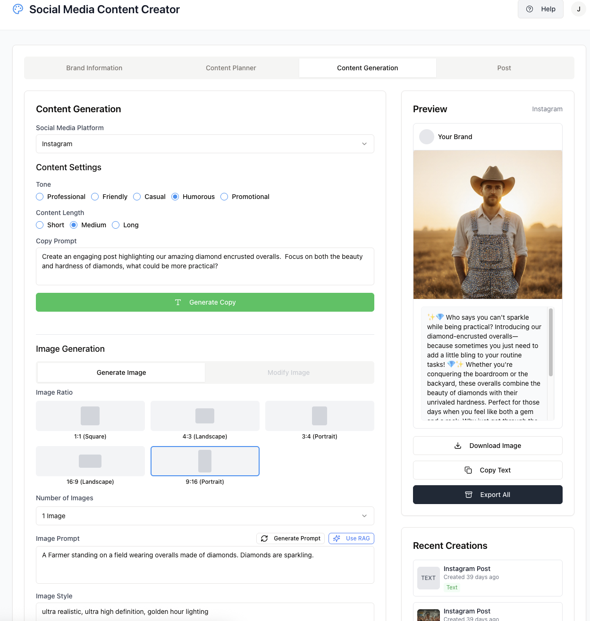This screenshot has width=590, height=621.
Task: Switch to the Content Planner tab
Action: click(x=231, y=68)
